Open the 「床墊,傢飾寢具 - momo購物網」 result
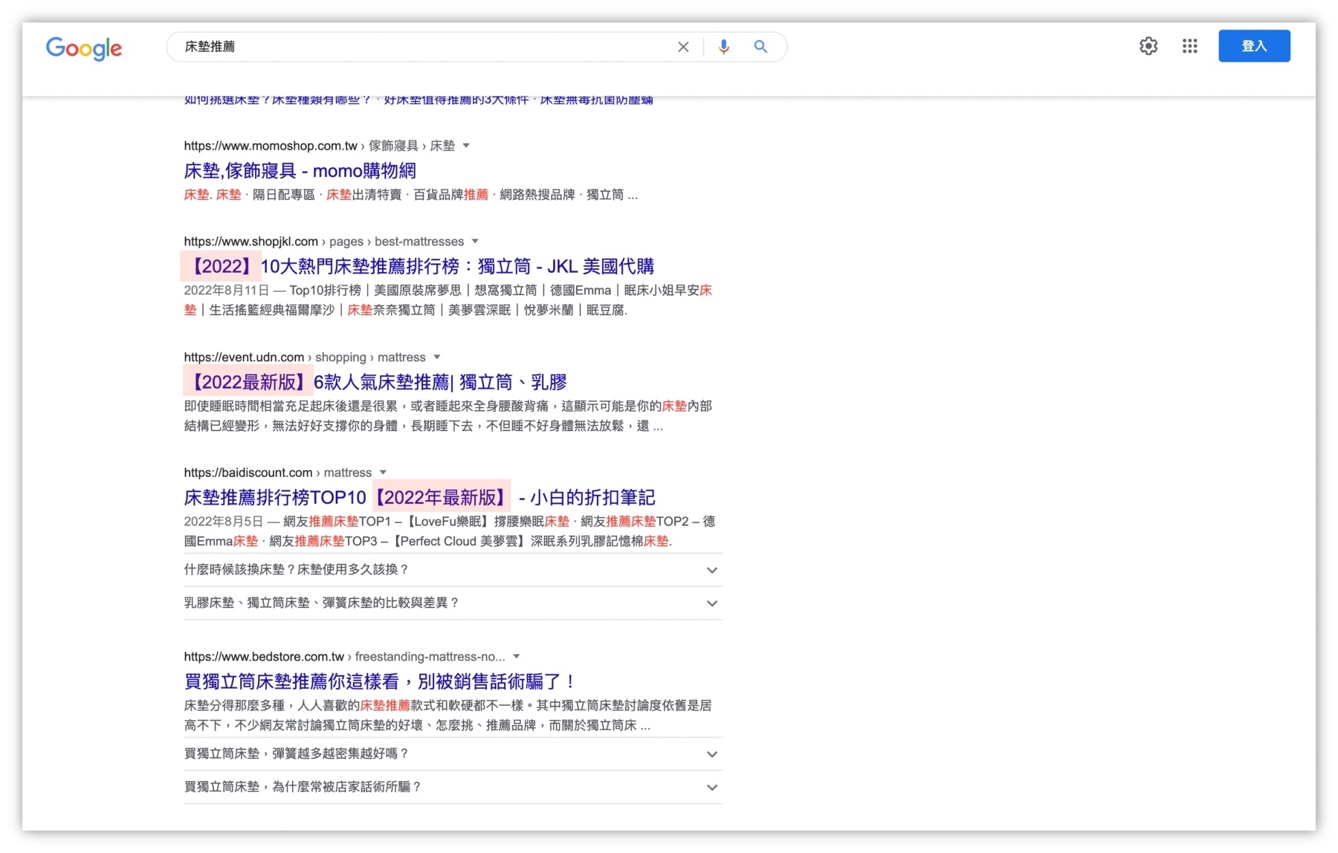This screenshot has height=853, width=1338. (x=300, y=171)
